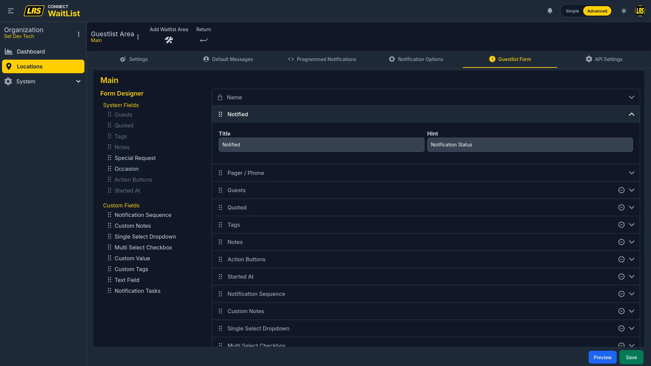Screen dimensions: 651x366
Task: Remove Notification Sequence field with its minus icon
Action: tap(622, 294)
